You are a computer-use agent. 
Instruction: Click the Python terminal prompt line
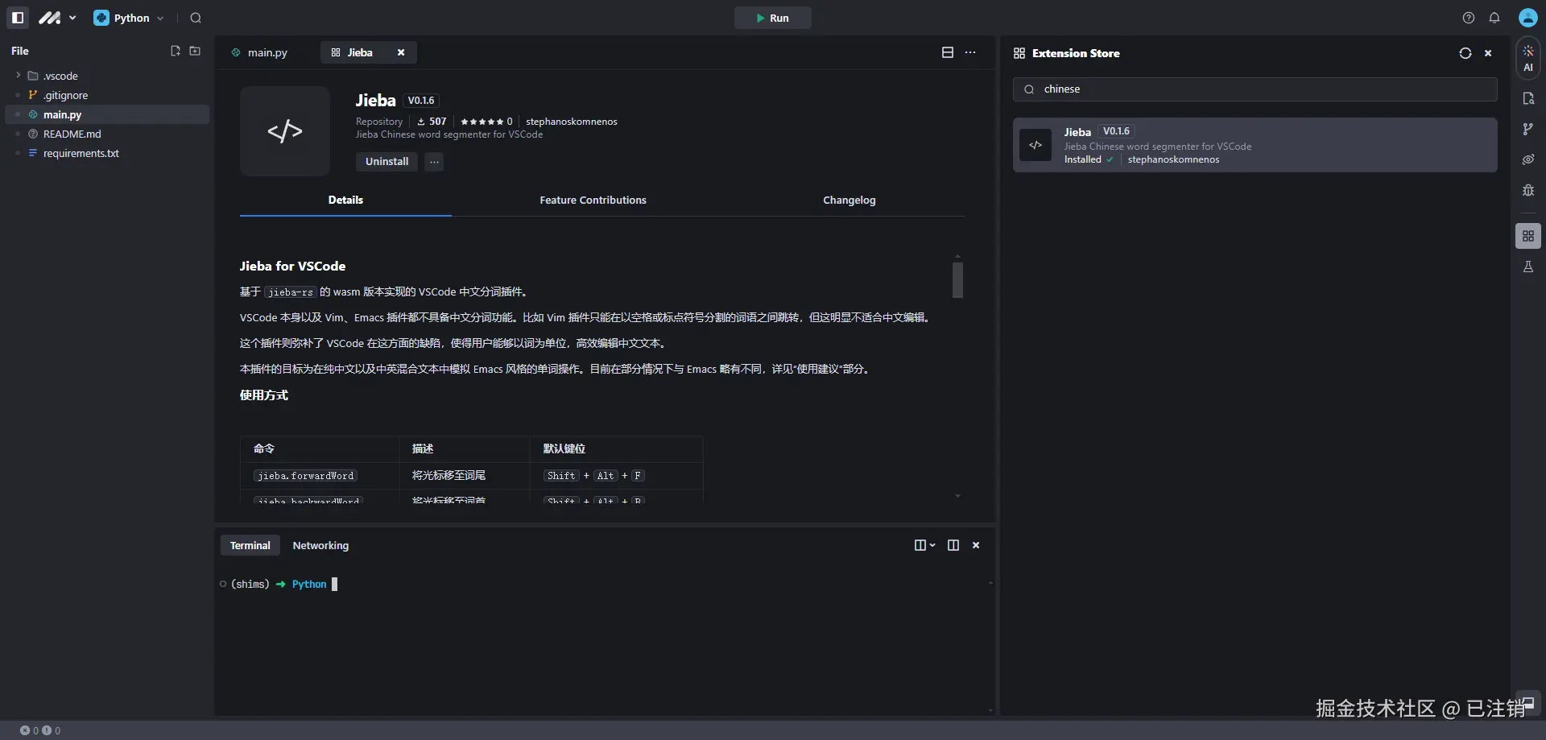(x=279, y=585)
